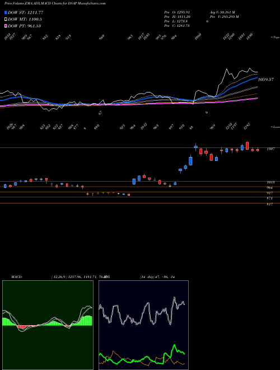280x370 pixels.
Task: Open the ADX indicator chart panel
Action: point(143,325)
